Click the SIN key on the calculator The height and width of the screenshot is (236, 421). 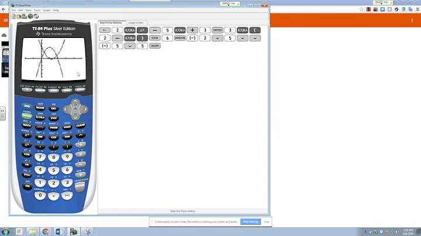(x=40, y=137)
